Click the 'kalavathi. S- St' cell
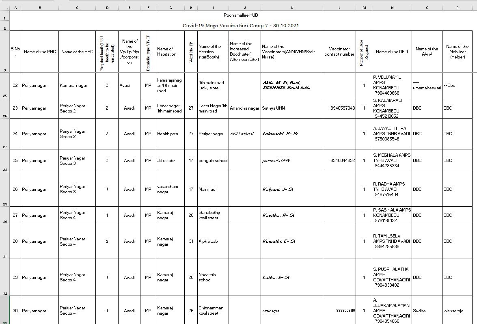Image resolution: width=477 pixels, height=324 pixels. (x=292, y=134)
